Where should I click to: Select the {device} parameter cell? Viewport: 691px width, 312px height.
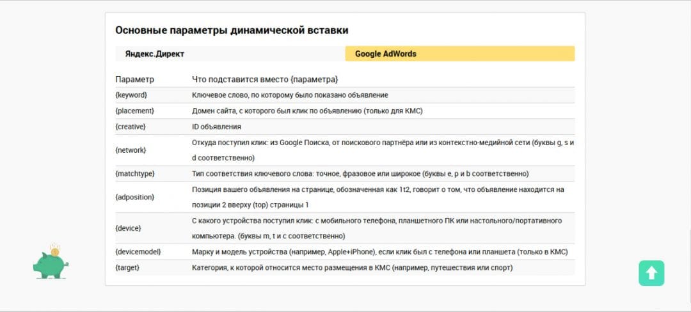click(x=128, y=228)
